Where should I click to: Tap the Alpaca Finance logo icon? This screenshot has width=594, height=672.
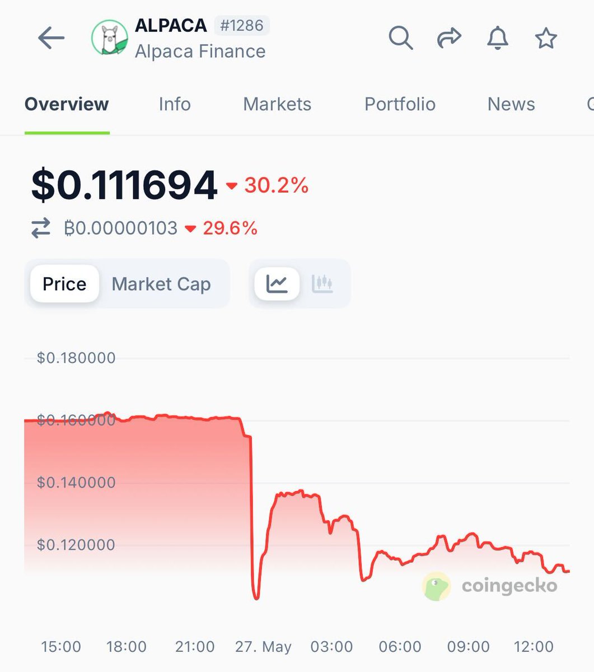[x=110, y=38]
